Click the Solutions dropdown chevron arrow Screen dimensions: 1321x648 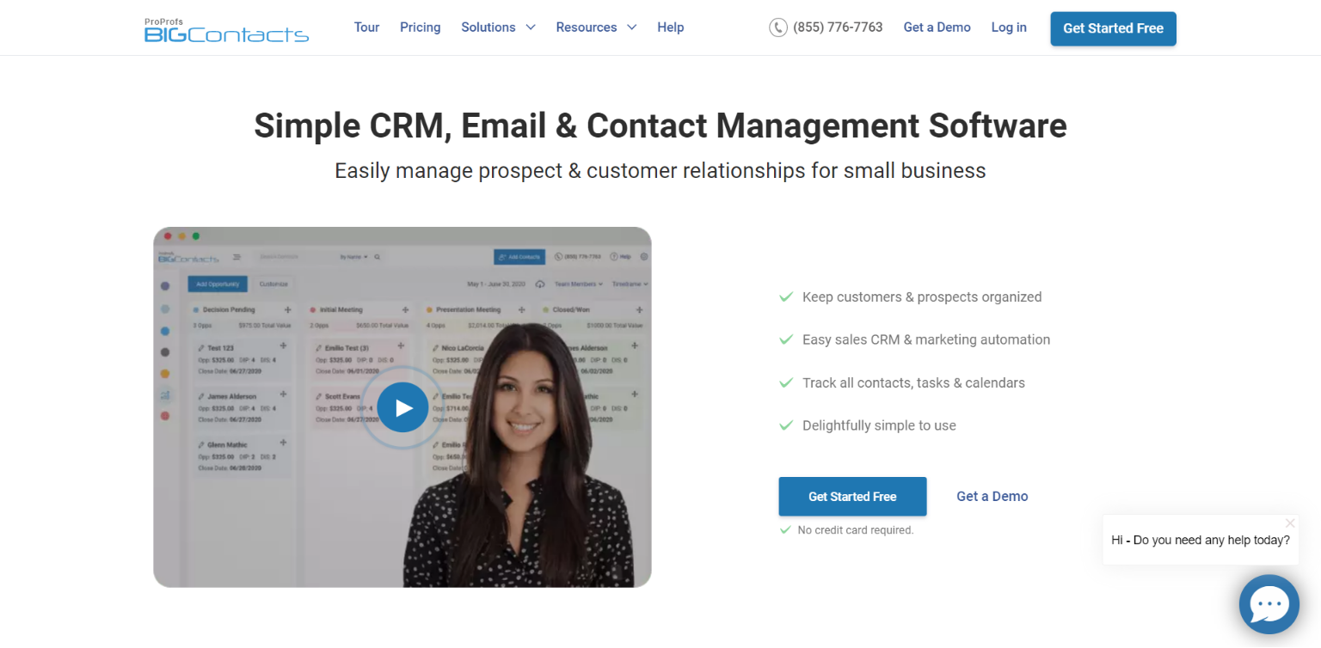click(x=531, y=28)
